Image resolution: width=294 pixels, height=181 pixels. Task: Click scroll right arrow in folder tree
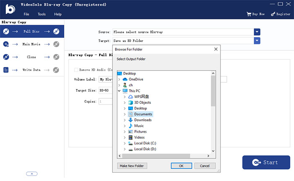[208, 156]
